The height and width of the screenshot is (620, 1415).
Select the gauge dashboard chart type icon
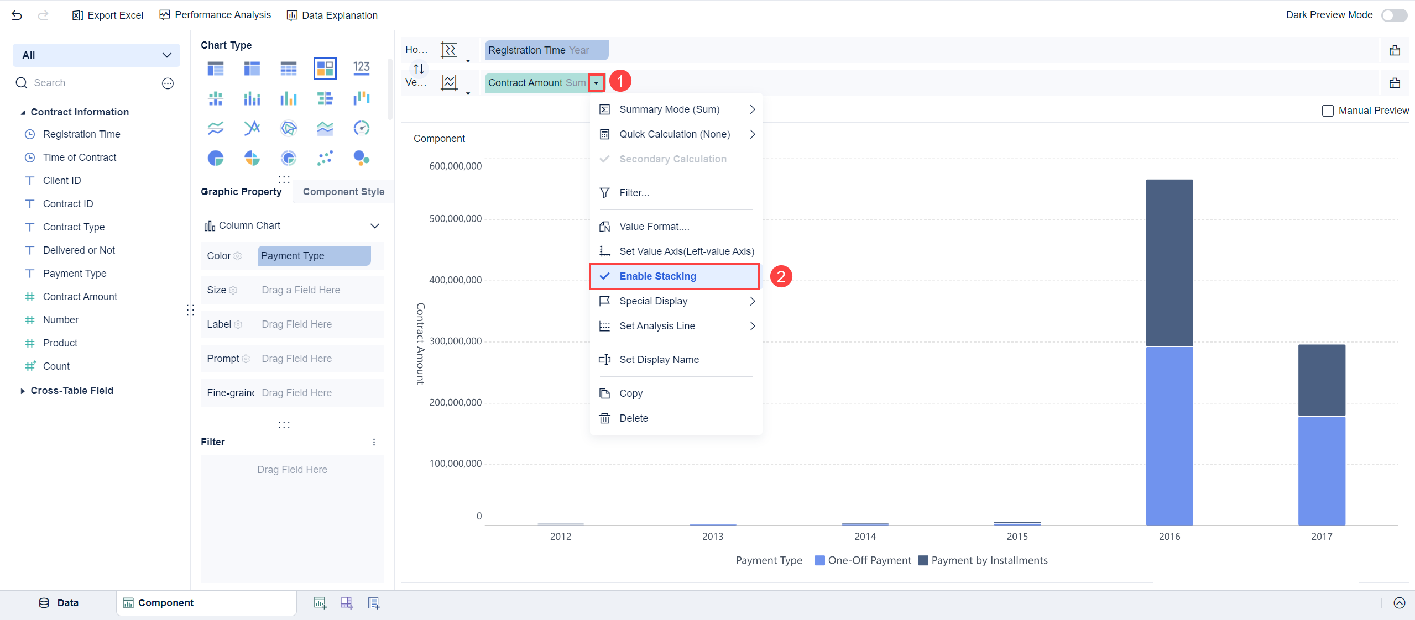coord(361,128)
